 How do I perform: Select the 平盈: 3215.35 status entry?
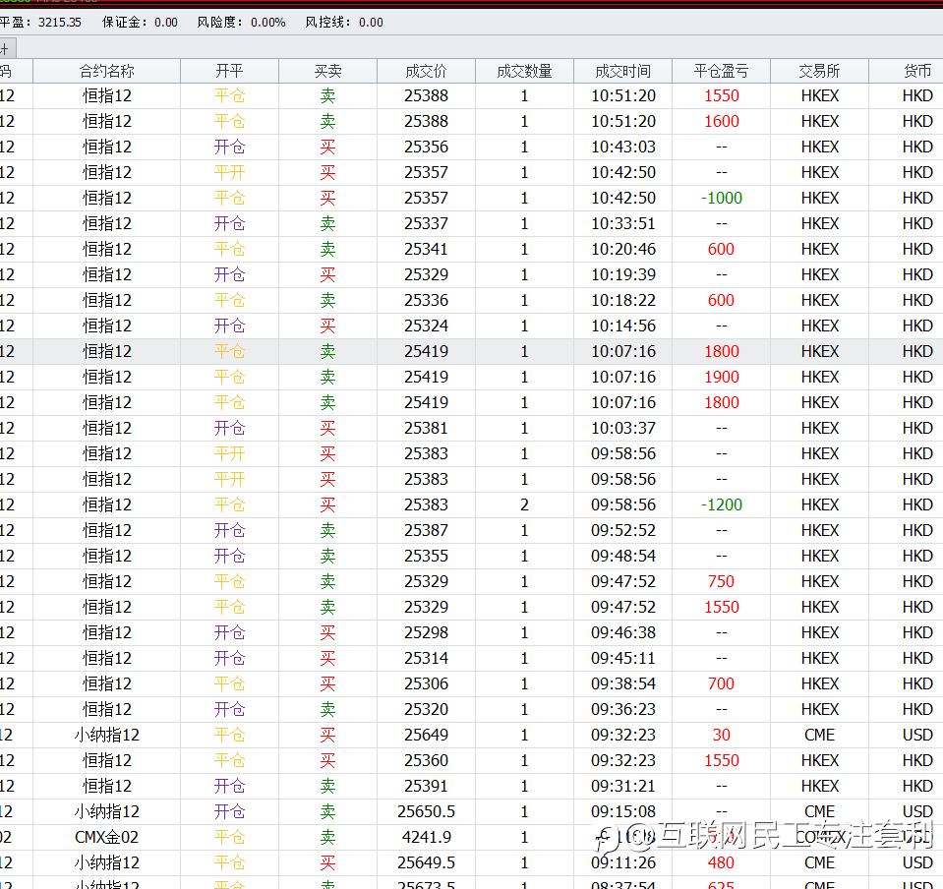(40, 23)
